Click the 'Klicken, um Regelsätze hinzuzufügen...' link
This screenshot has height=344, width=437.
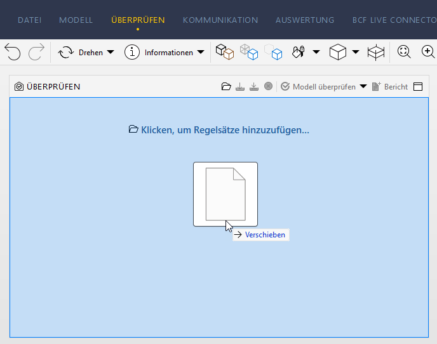tap(219, 130)
